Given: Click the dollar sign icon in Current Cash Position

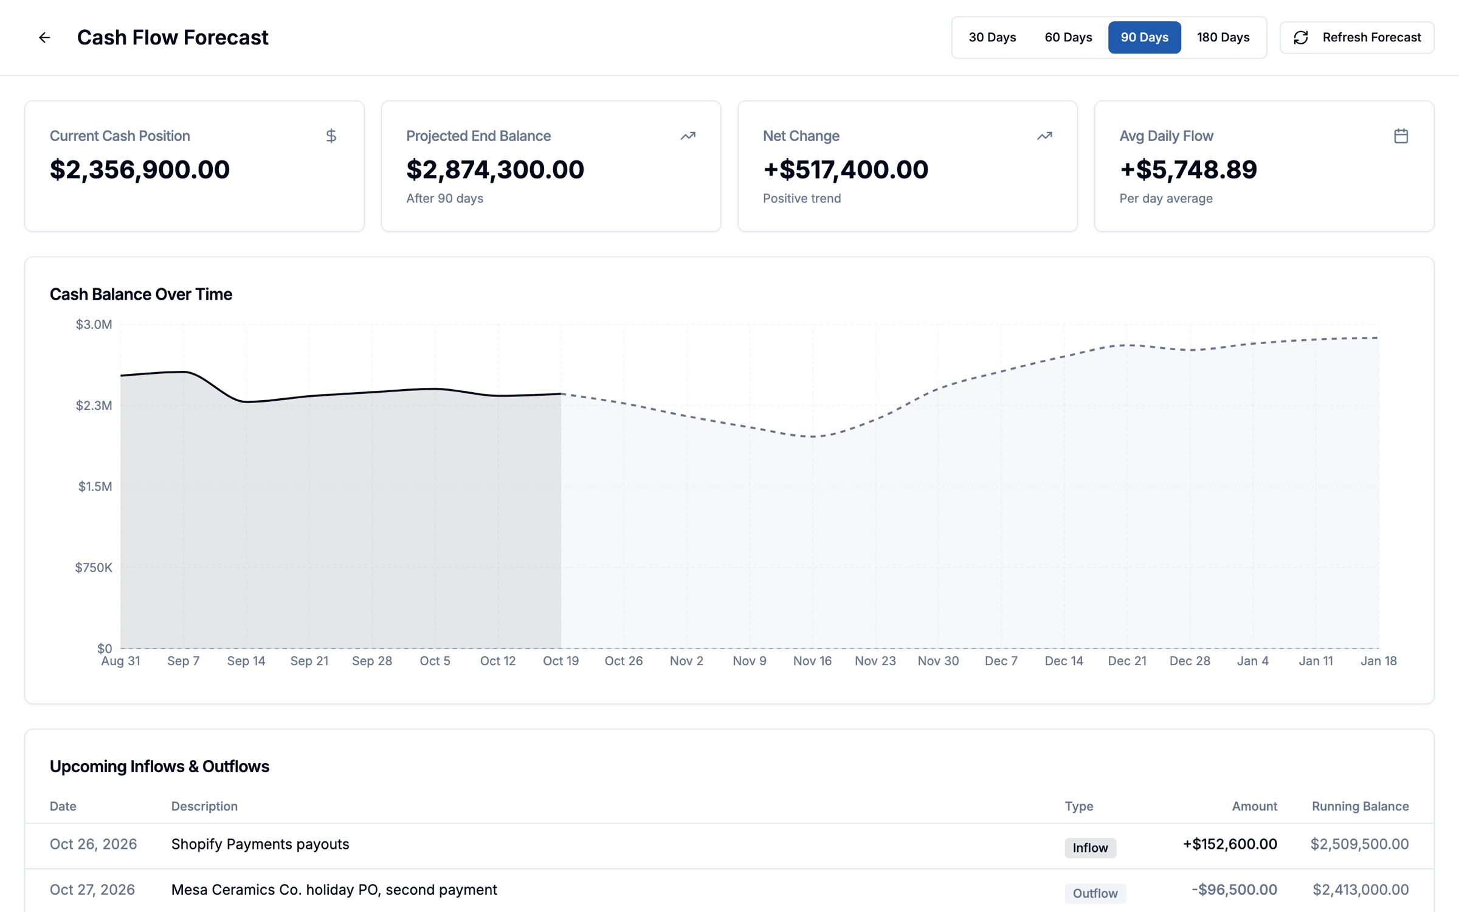Looking at the screenshot, I should pyautogui.click(x=331, y=136).
